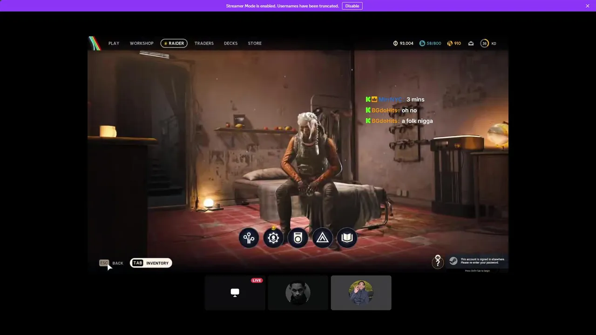Click the gold token icon beside 910

coord(450,43)
